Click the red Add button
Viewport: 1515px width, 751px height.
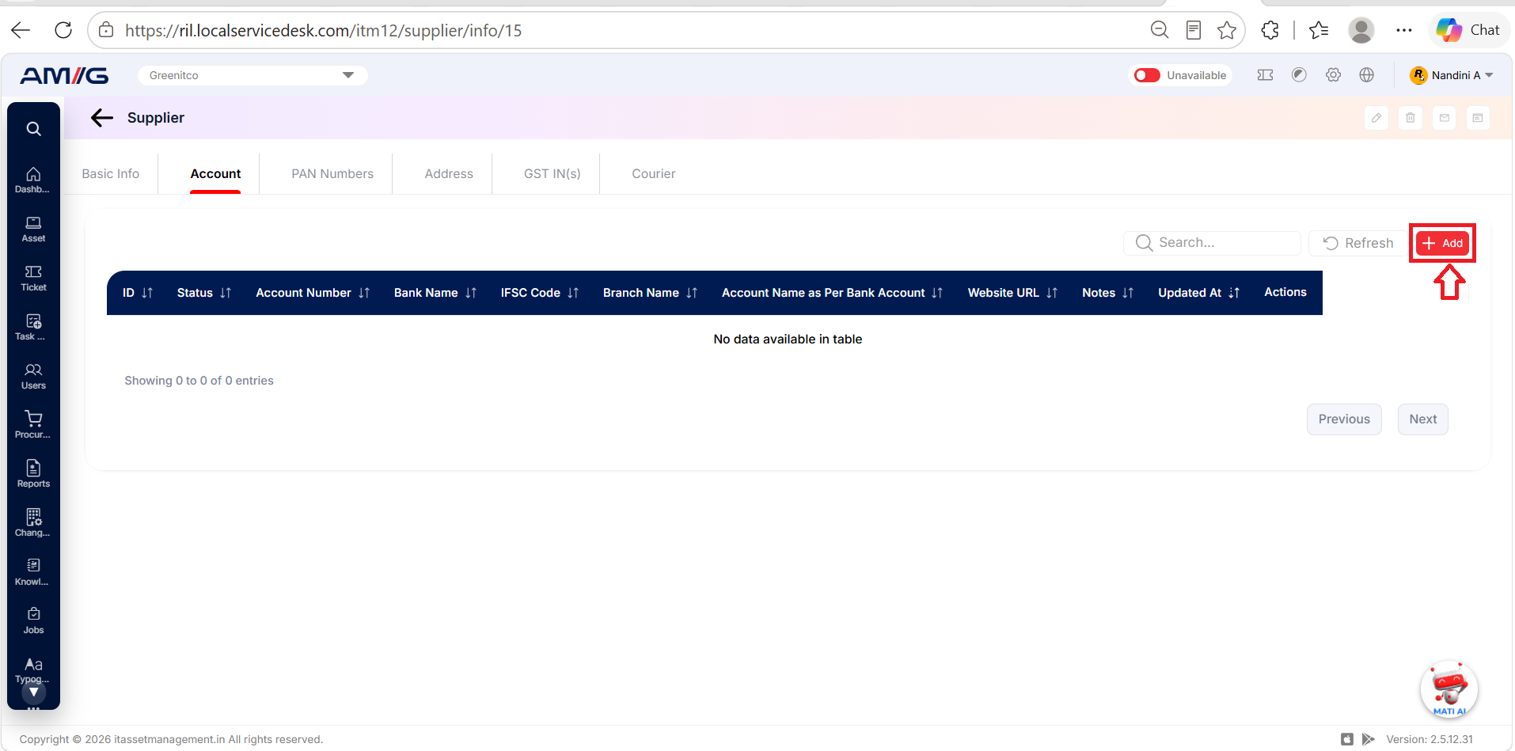[x=1443, y=243]
